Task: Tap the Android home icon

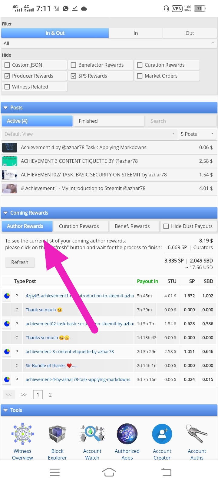Action: pos(109,472)
